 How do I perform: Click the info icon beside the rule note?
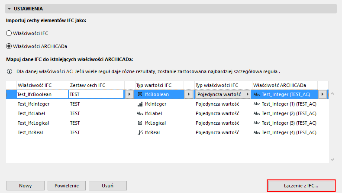(10, 71)
